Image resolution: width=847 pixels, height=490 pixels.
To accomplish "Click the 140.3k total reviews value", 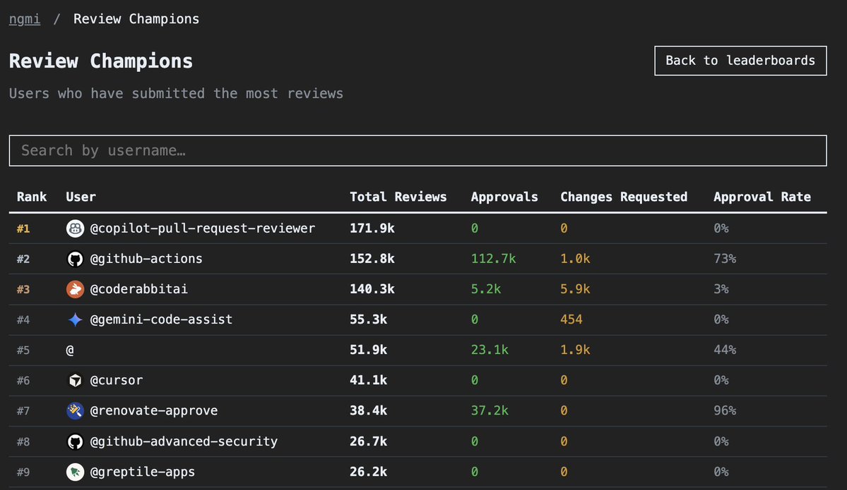I will [372, 289].
